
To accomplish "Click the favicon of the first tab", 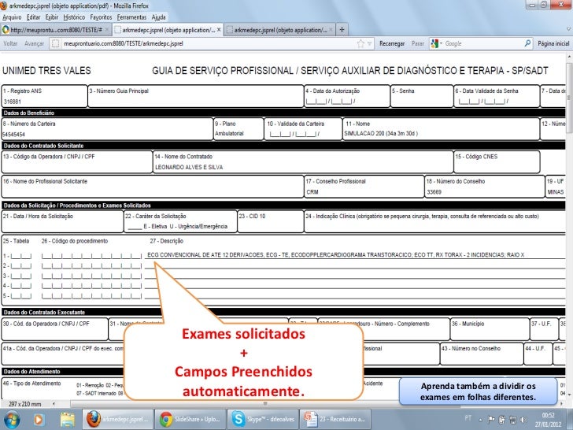I will (x=6, y=30).
